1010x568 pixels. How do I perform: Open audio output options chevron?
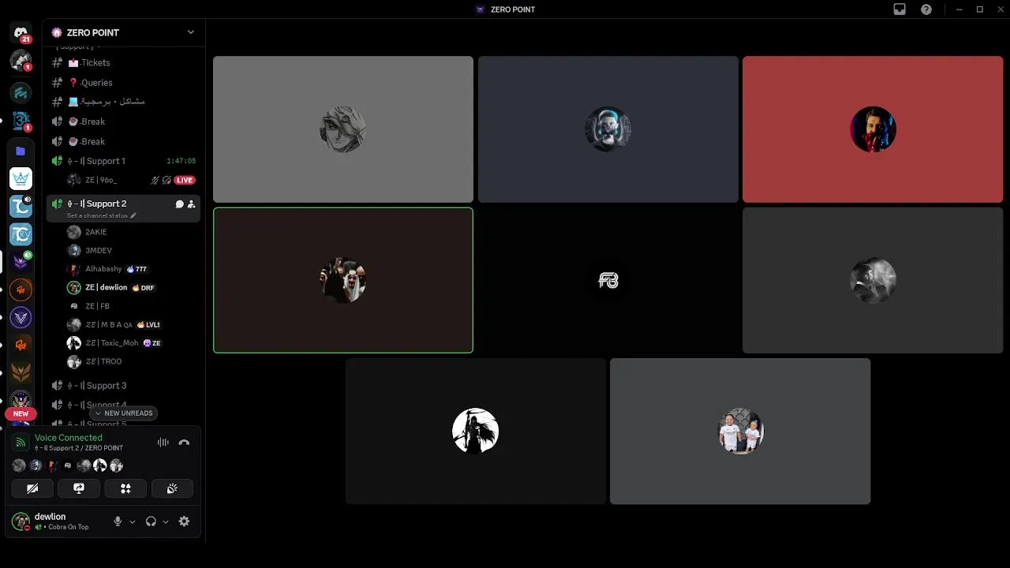click(x=165, y=521)
